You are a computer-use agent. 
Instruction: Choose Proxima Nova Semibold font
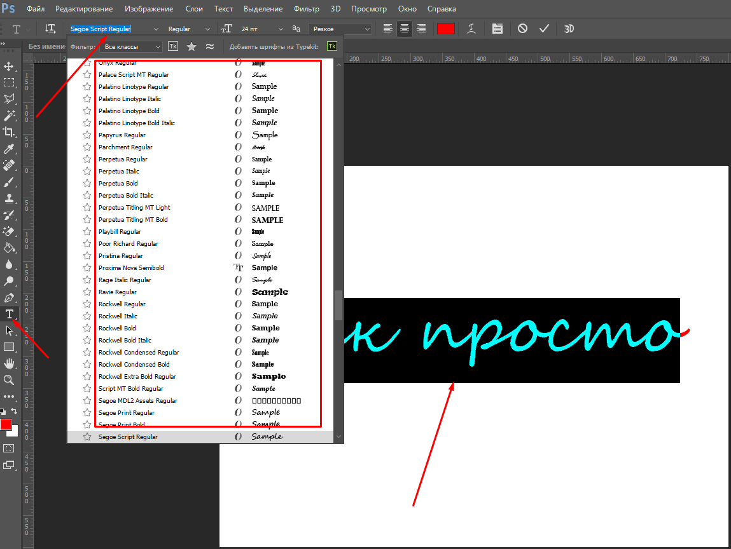[x=200, y=268]
